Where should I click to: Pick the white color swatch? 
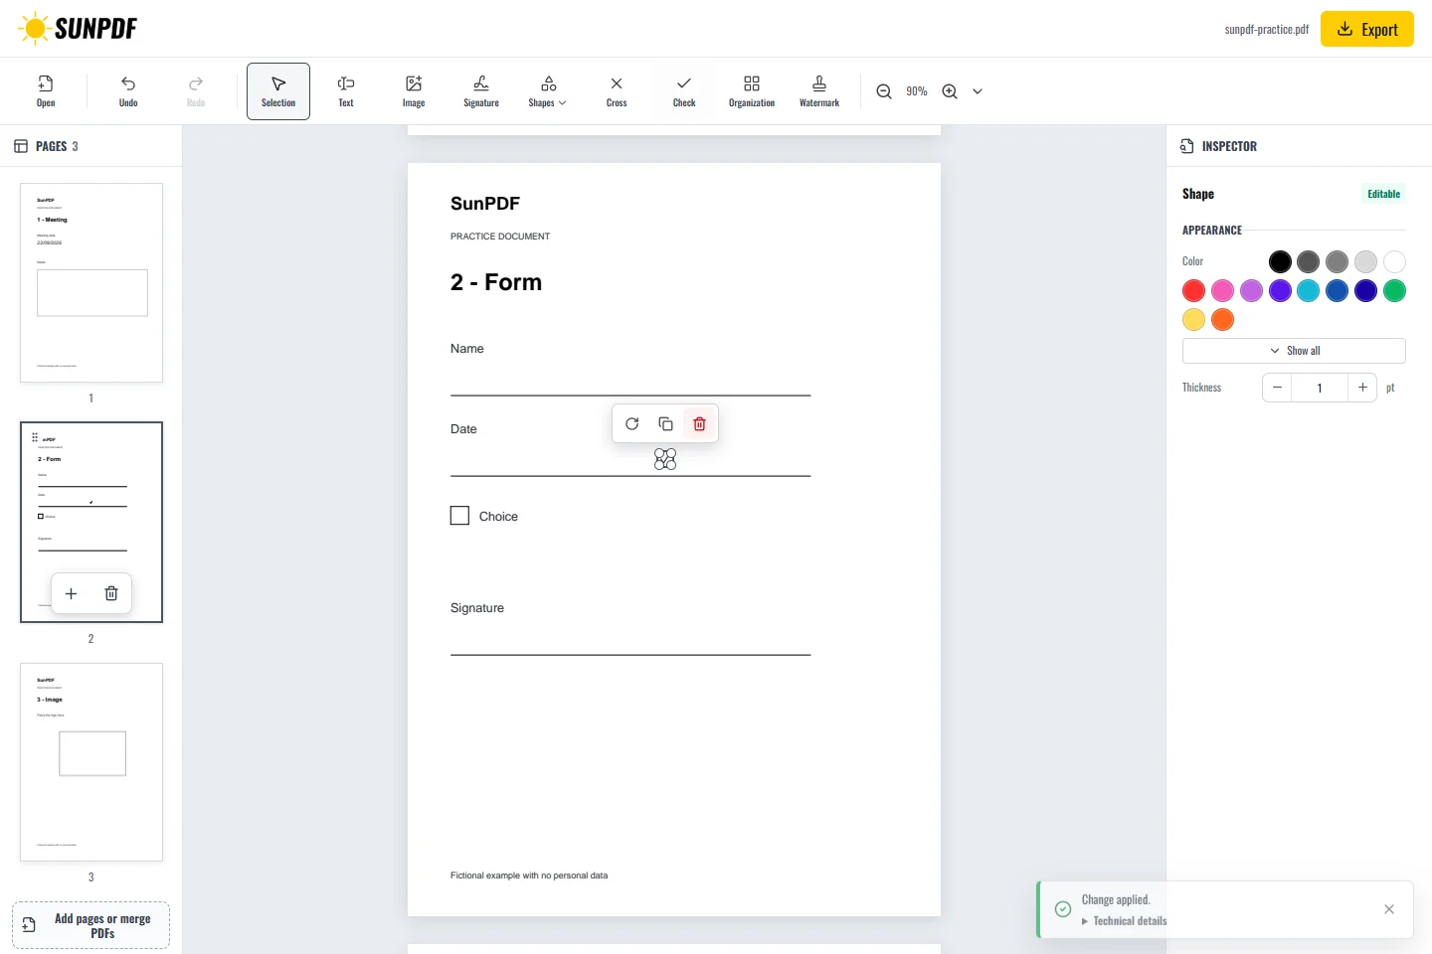[x=1395, y=261]
